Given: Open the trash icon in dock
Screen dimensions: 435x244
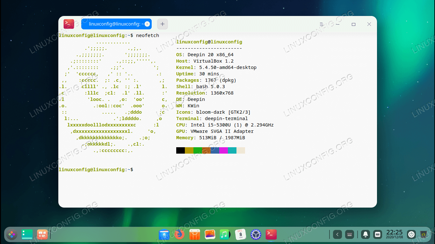Looking at the screenshot, I should 424,235.
